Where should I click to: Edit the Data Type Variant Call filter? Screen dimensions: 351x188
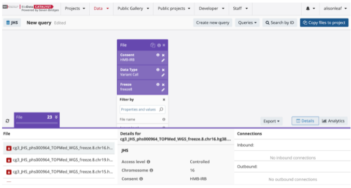tap(163, 75)
